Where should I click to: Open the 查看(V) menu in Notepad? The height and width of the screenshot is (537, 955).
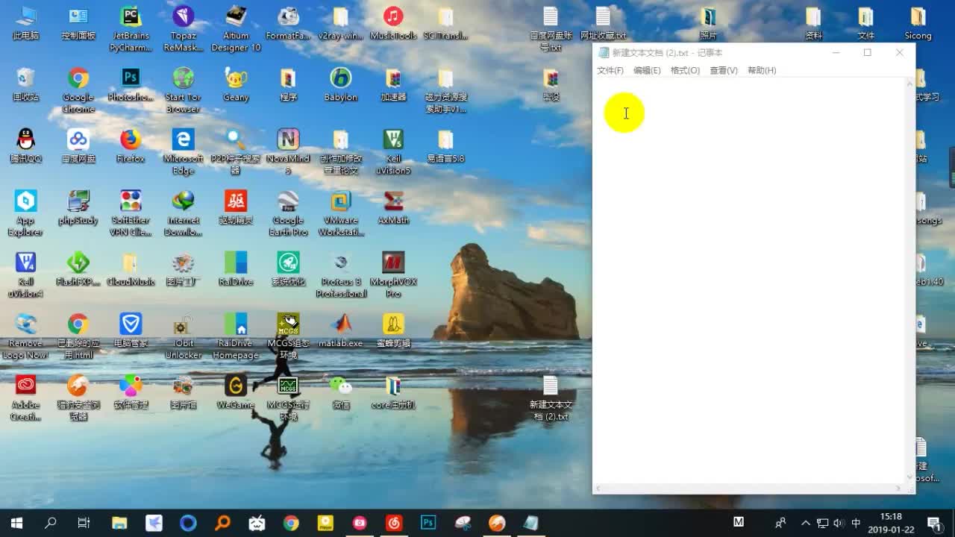tap(723, 70)
